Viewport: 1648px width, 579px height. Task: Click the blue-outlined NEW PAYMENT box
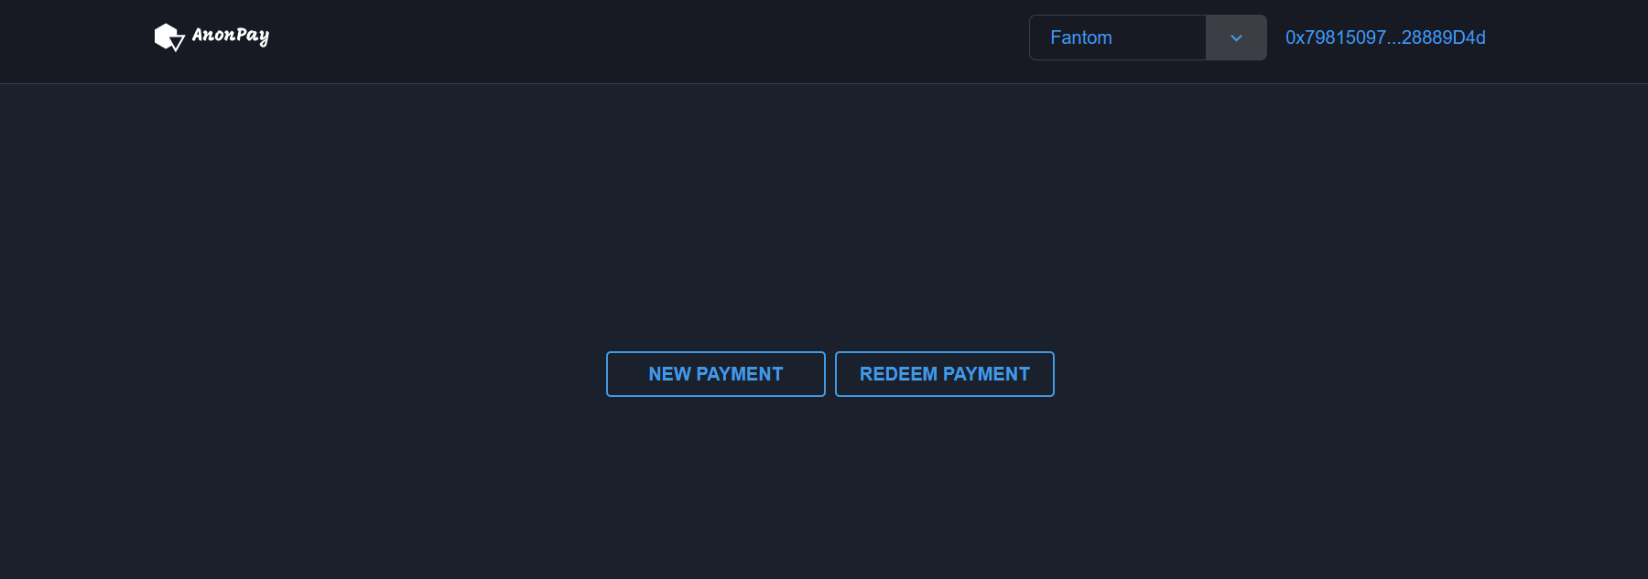(x=716, y=374)
